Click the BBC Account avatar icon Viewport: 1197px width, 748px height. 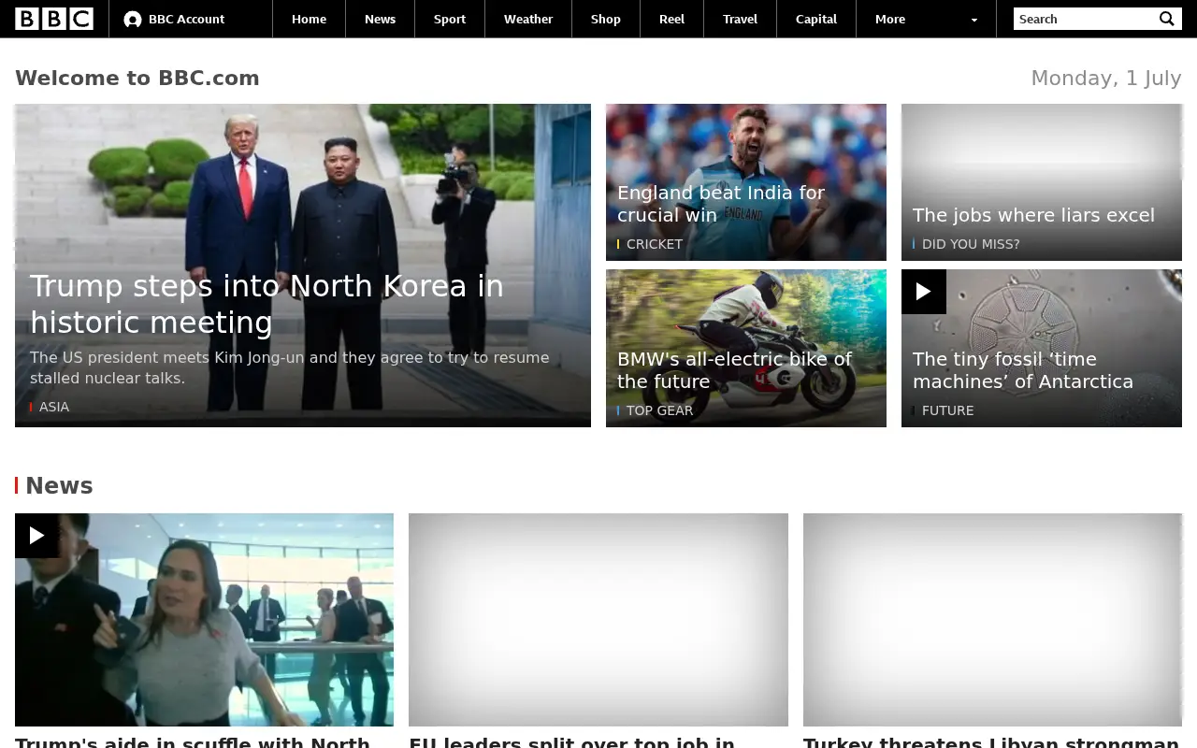133,20
